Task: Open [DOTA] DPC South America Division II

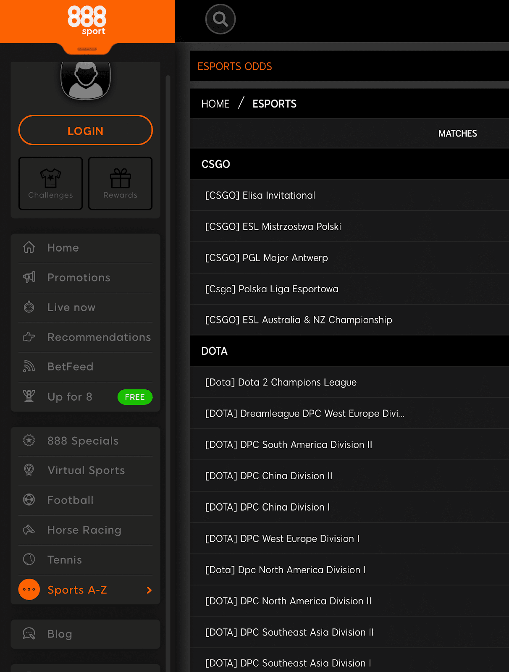Action: pyautogui.click(x=349, y=444)
